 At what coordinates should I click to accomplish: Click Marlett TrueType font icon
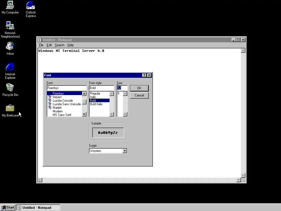coord(50,108)
